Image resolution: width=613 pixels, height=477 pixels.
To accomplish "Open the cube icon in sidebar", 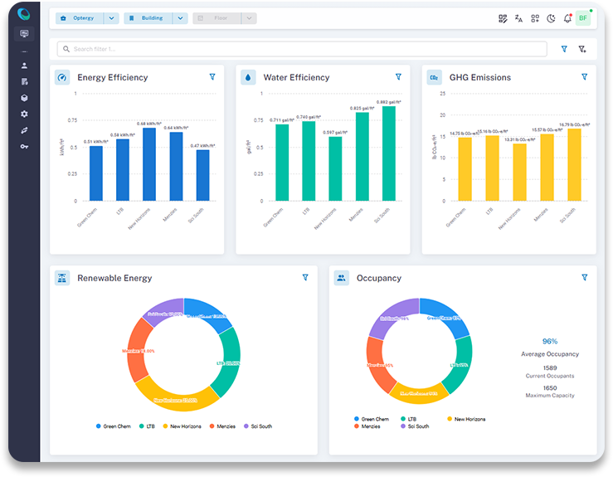I will point(24,98).
